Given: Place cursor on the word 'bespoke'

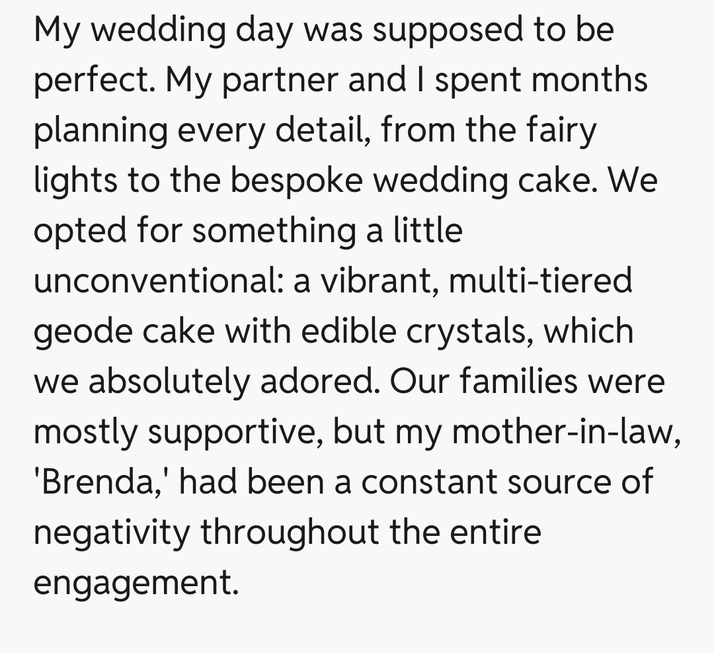Looking at the screenshot, I should click(x=296, y=181).
